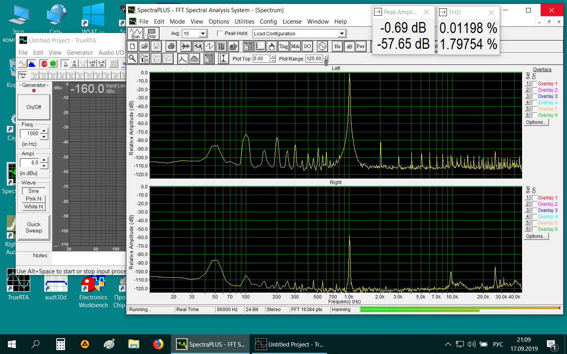Open a file with the folder icon
This screenshot has width=567, height=354.
(145, 46)
